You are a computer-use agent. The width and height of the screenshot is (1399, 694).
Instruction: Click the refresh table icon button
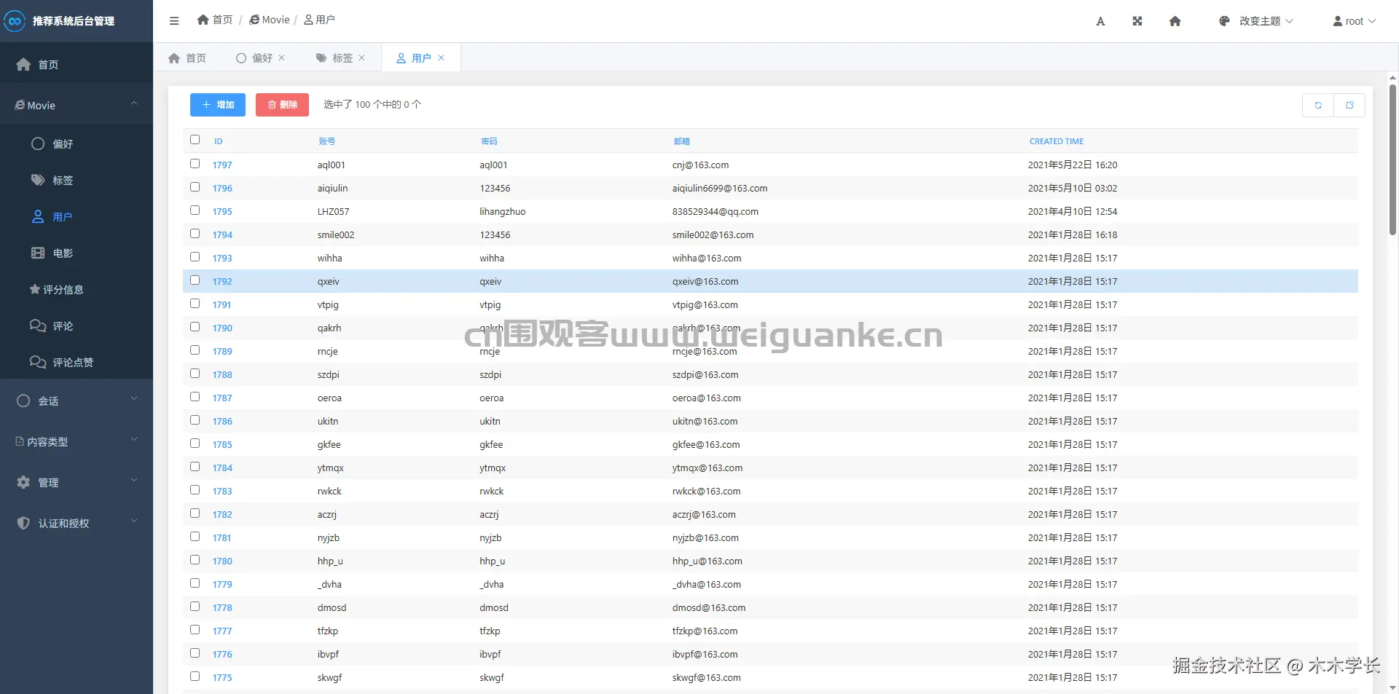pyautogui.click(x=1318, y=105)
